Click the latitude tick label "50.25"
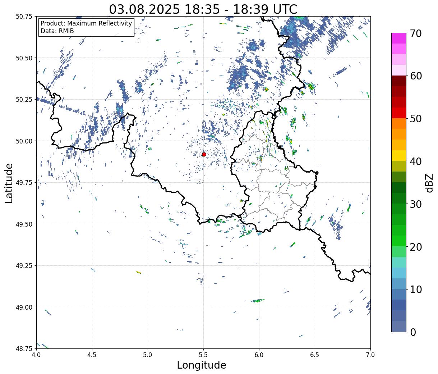Screen dimensions: 438x374 [x=24, y=100]
